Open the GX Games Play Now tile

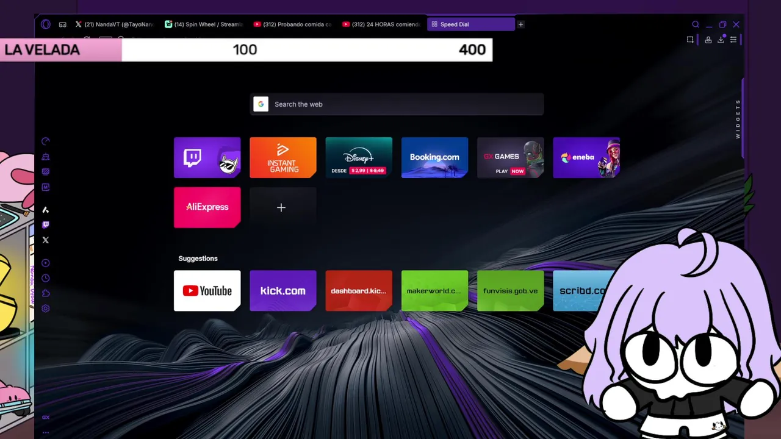510,157
